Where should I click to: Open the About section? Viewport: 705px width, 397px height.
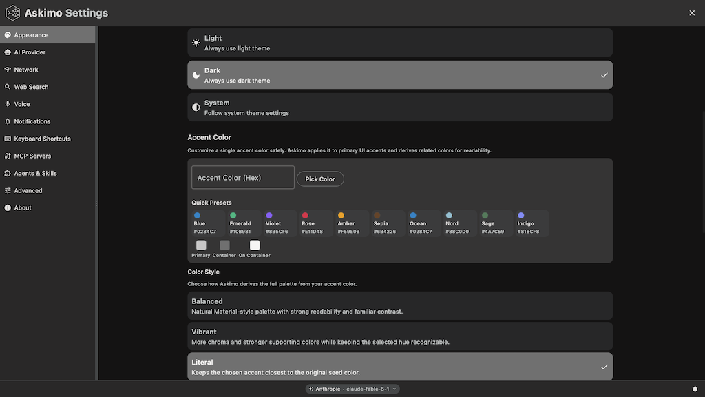(x=48, y=207)
